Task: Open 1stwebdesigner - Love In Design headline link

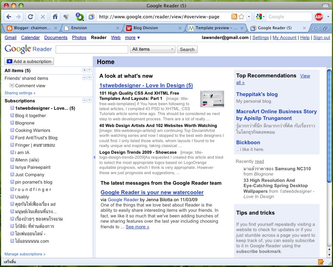Action: point(146,85)
